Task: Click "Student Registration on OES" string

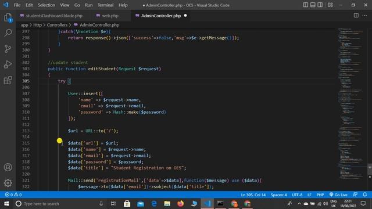Action: (x=147, y=168)
